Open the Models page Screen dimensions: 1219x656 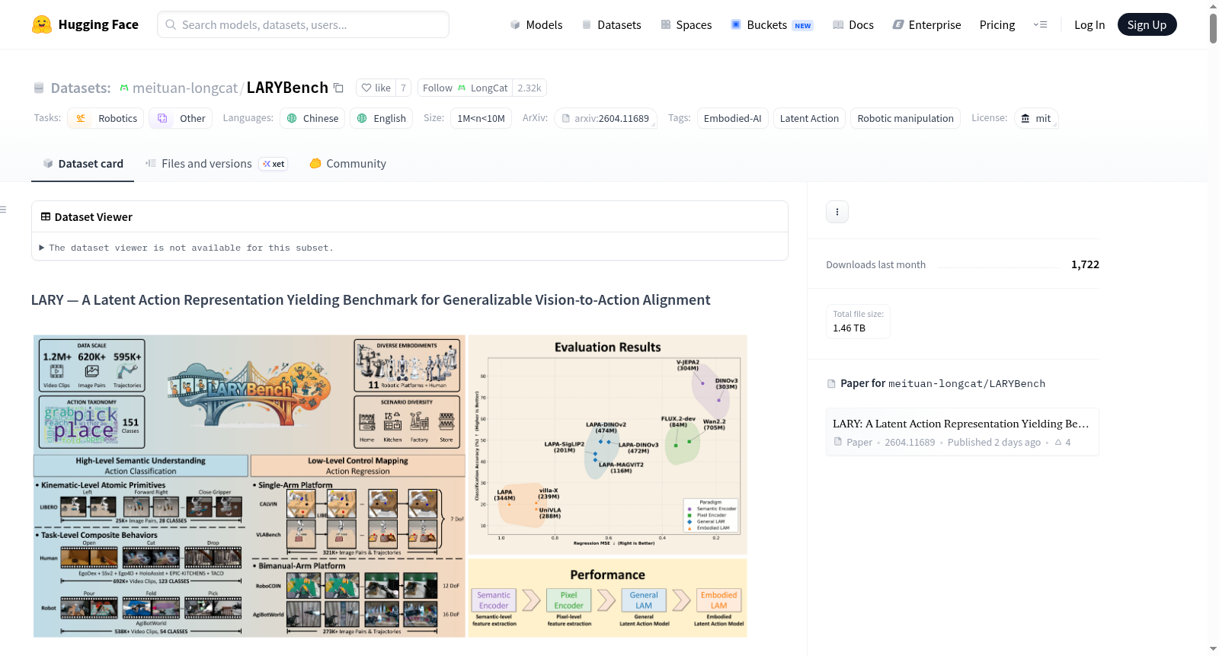coord(536,24)
